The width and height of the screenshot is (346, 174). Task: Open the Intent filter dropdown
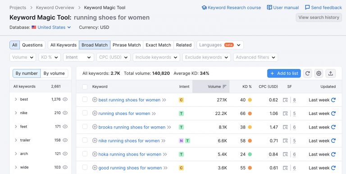tap(78, 57)
